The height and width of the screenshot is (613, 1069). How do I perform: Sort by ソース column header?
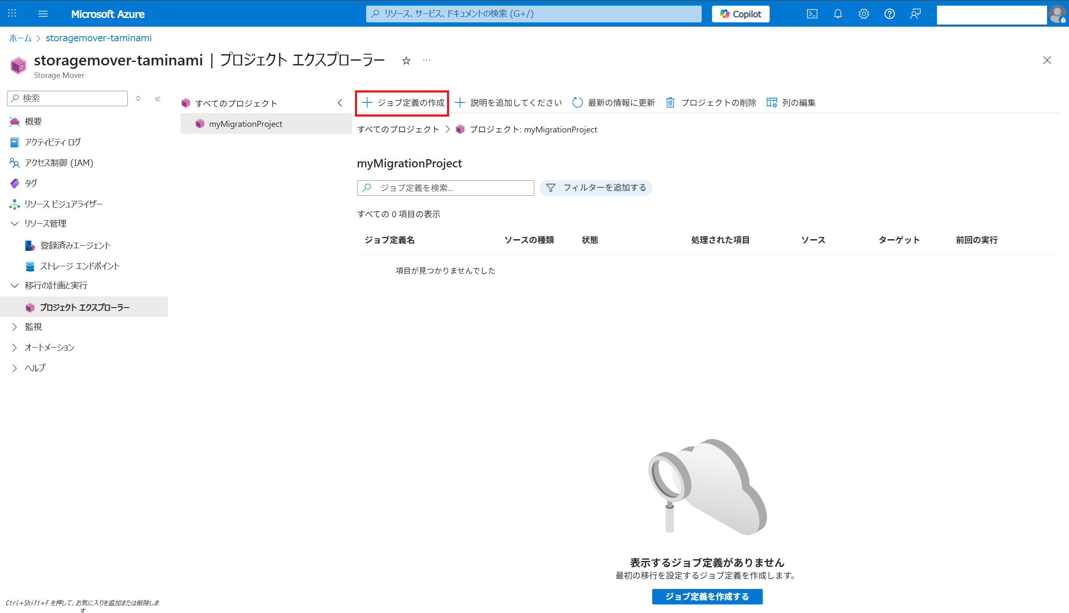click(813, 240)
